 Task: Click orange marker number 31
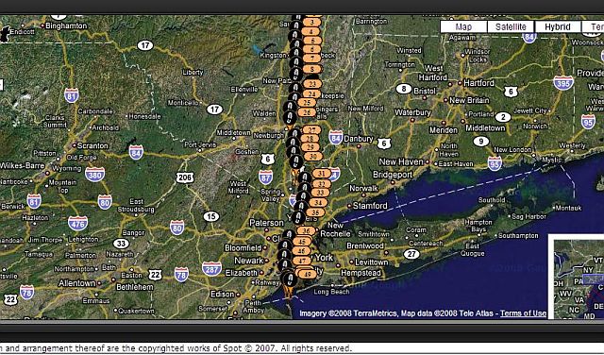click(x=322, y=174)
